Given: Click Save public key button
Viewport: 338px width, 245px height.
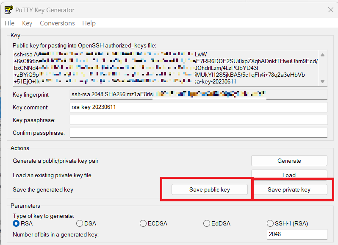Looking at the screenshot, I should 210,189.
